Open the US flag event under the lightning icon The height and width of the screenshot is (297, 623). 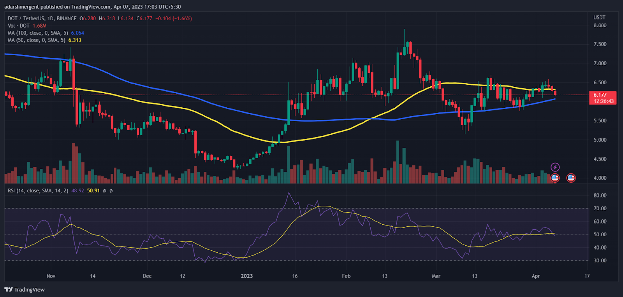click(555, 178)
